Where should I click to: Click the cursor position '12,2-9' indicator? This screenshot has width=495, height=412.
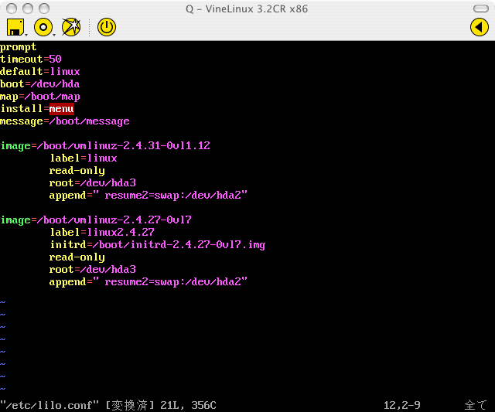(402, 405)
